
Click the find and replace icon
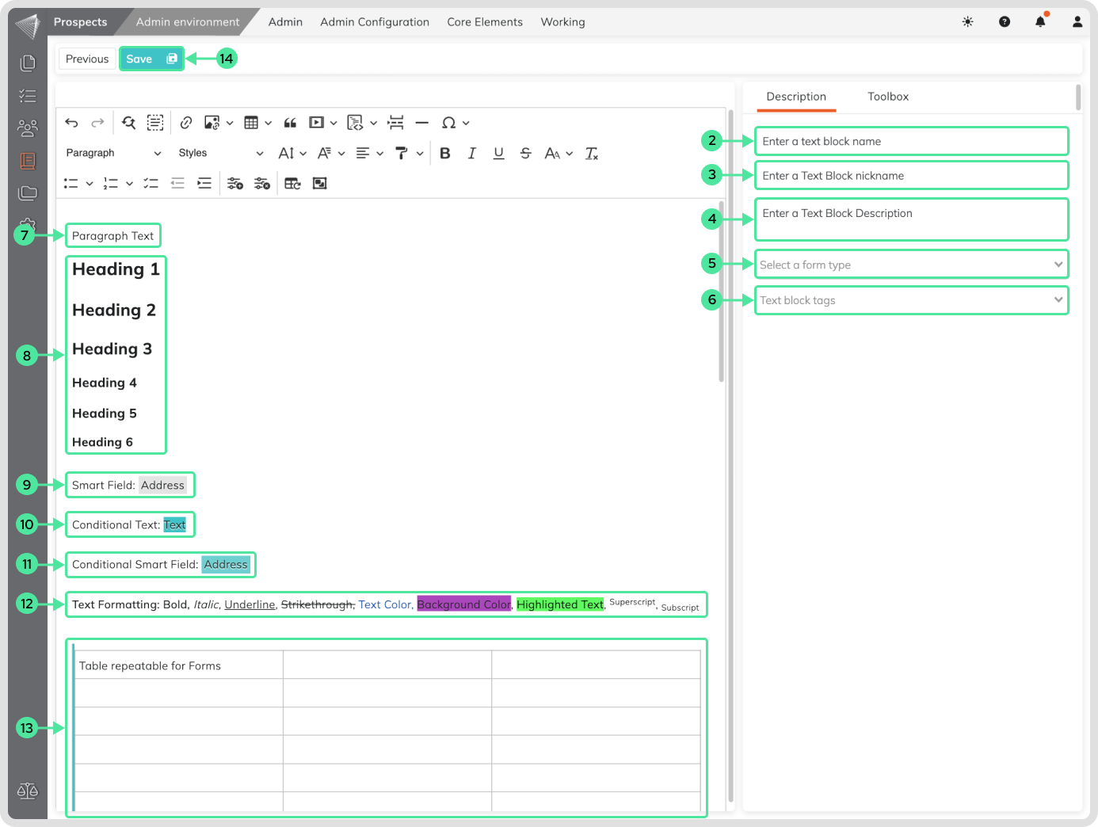coord(129,123)
